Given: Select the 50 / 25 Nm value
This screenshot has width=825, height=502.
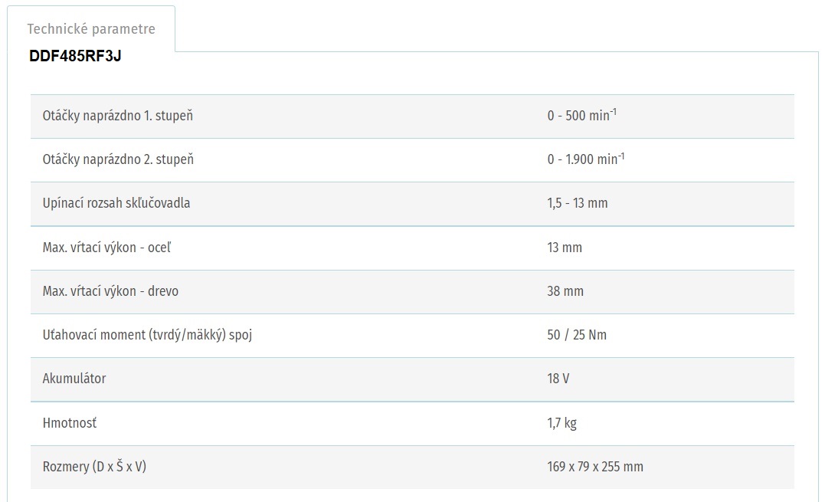Looking at the screenshot, I should pos(577,335).
